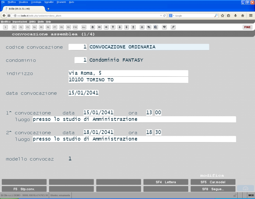Click the pushpin icon in the toolbar
This screenshot has width=255, height=199.
pos(173,27)
